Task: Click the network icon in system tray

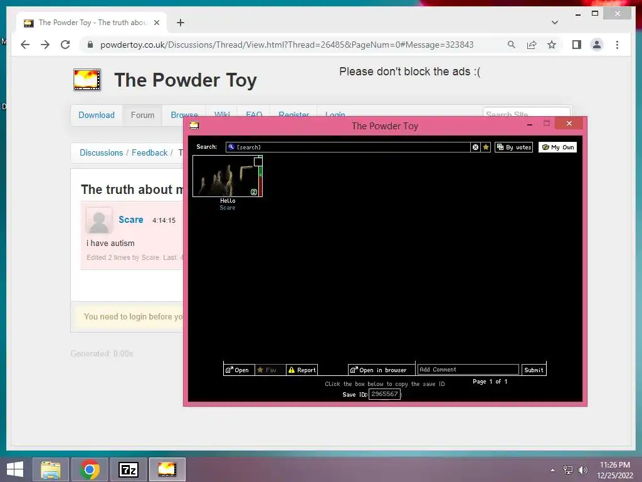Action: coord(568,470)
